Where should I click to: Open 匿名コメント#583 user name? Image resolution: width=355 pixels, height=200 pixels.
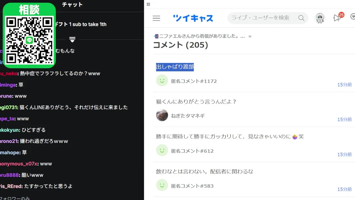192,186
